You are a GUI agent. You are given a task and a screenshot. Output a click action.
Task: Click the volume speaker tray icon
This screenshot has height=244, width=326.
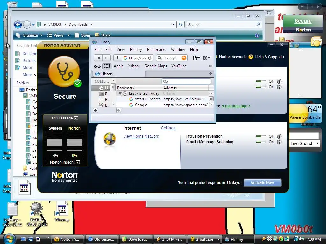302,239
